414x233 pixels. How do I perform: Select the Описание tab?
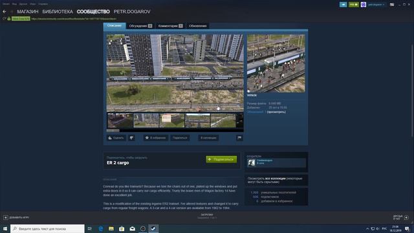(114, 26)
